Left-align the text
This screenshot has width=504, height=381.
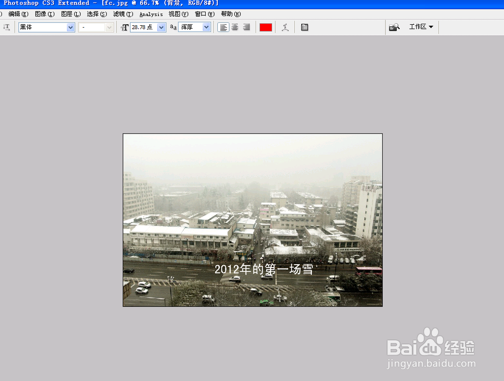point(223,27)
